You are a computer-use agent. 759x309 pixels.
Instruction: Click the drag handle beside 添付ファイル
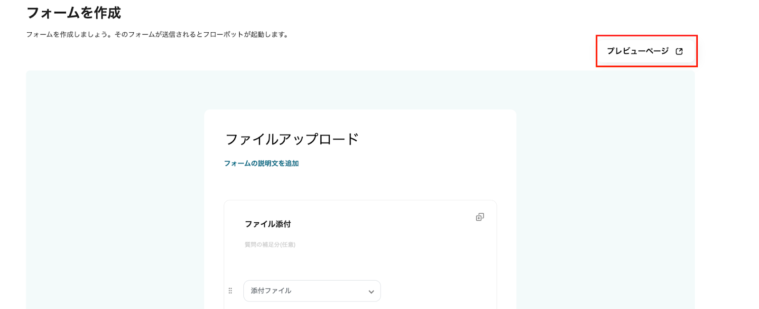231,291
